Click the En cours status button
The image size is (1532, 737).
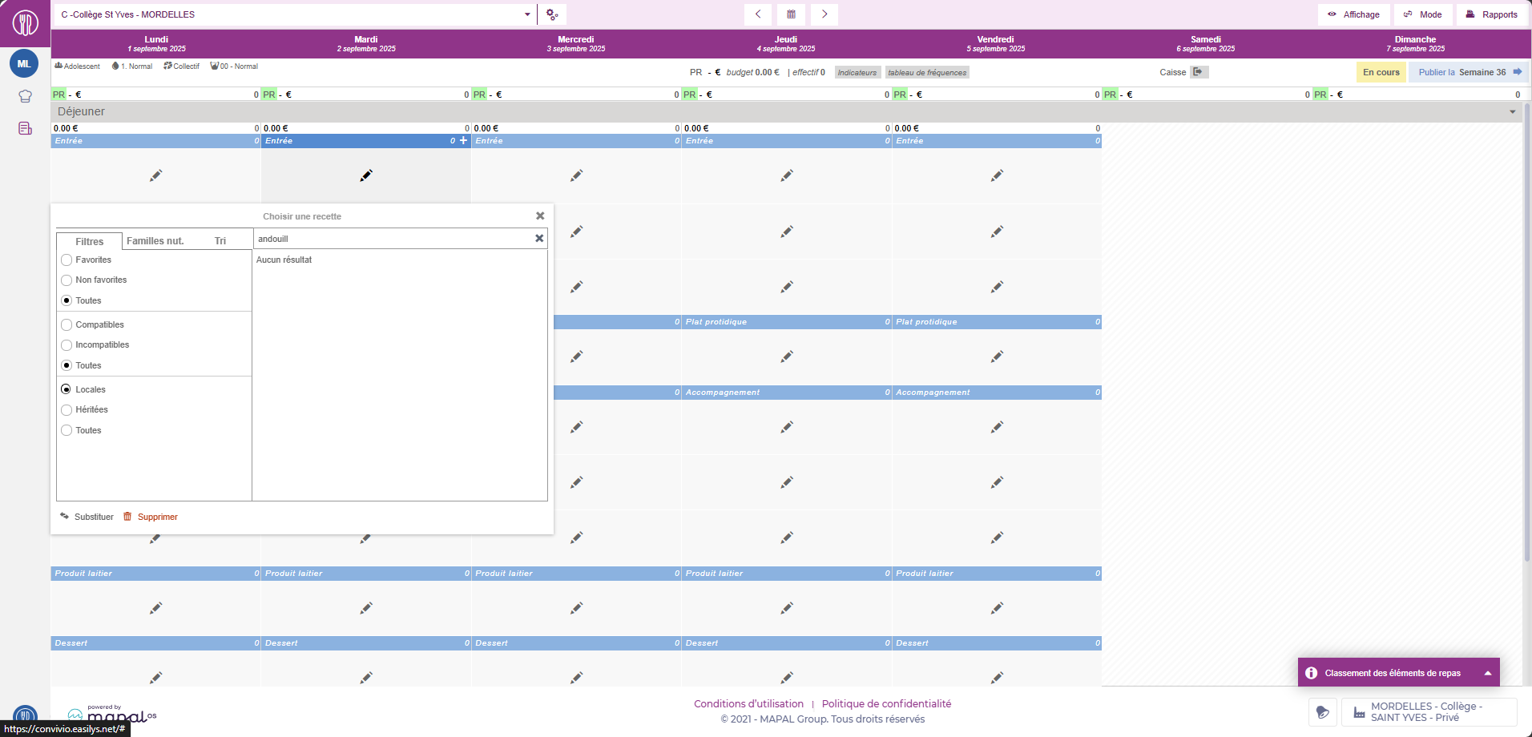(1381, 72)
